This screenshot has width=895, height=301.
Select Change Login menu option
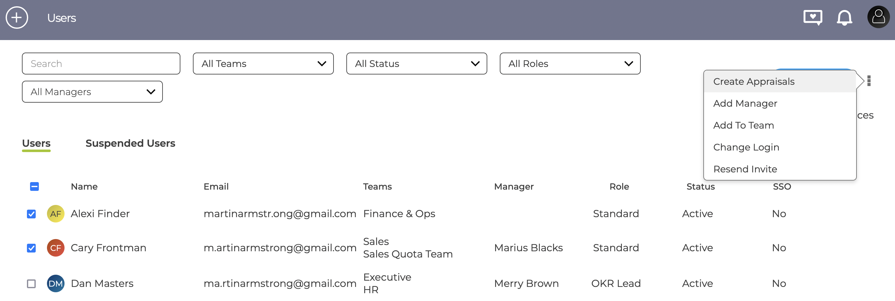780,147
